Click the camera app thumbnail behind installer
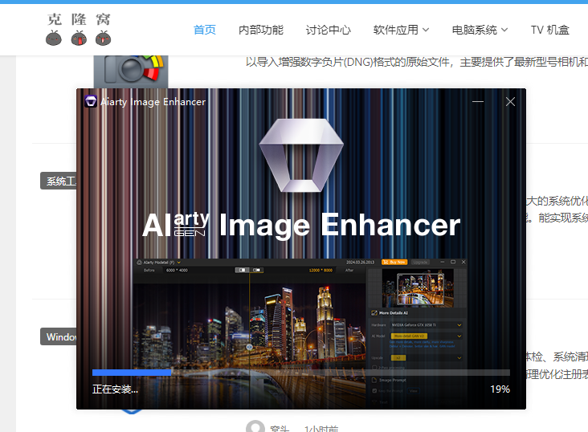588x432 pixels. coord(130,71)
